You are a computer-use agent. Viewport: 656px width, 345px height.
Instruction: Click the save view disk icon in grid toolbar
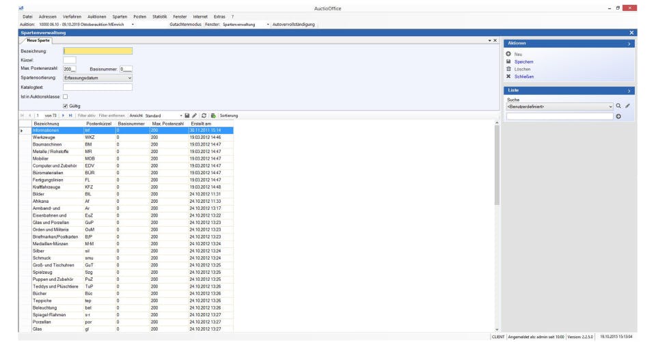pyautogui.click(x=187, y=115)
